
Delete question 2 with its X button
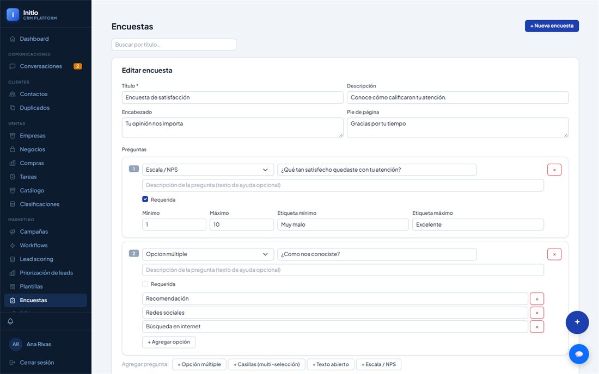point(554,254)
